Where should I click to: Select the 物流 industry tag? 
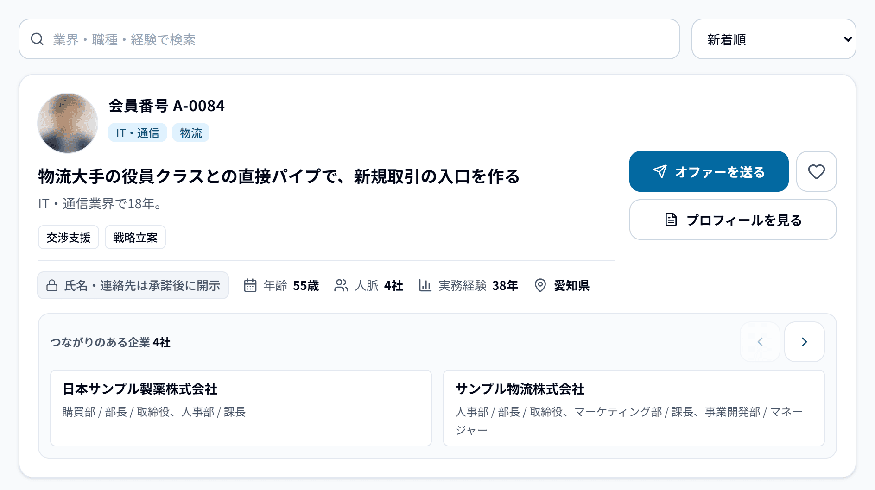[191, 133]
